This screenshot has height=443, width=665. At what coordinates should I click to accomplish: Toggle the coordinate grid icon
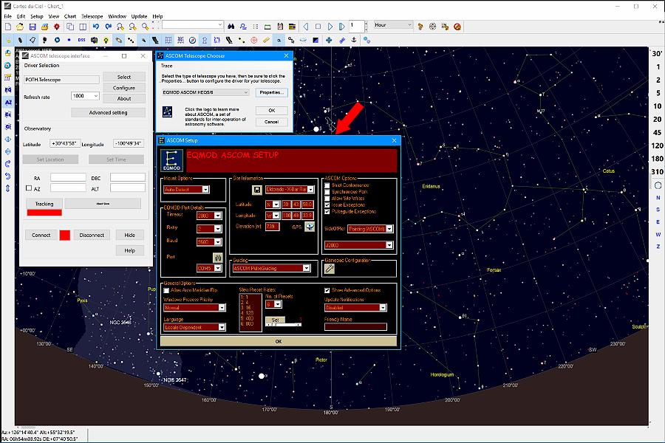pos(168,41)
